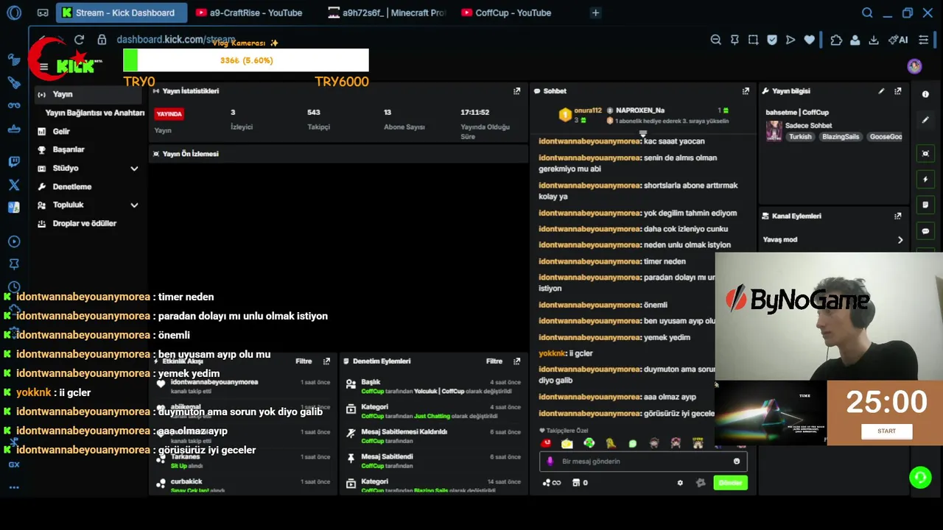Screen dimensions: 943x530
Task: Click the purple microphone icon in chat
Action: [x=550, y=462]
